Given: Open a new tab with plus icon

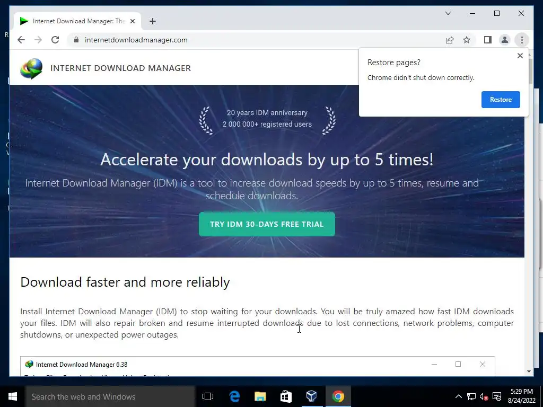Looking at the screenshot, I should click(152, 21).
